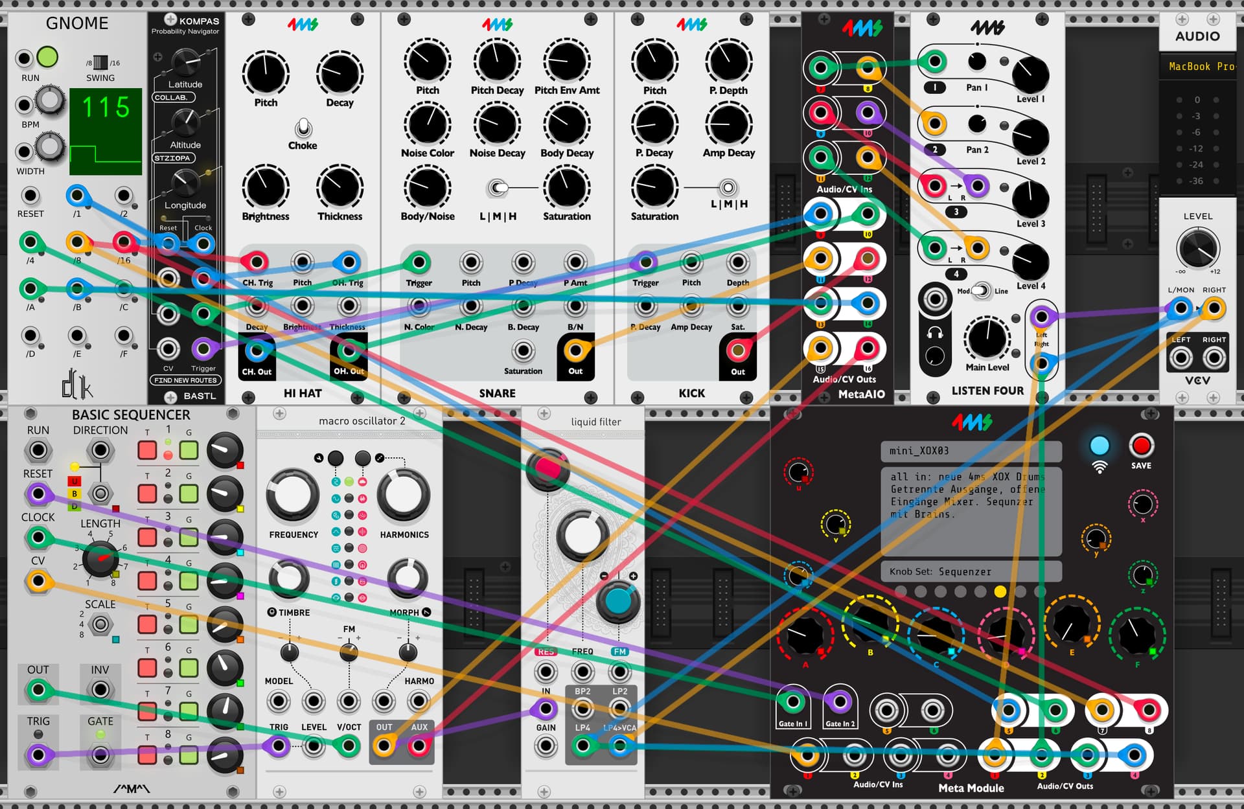The image size is (1244, 809).
Task: Click the red knob A on Meta Module
Action: [x=805, y=635]
